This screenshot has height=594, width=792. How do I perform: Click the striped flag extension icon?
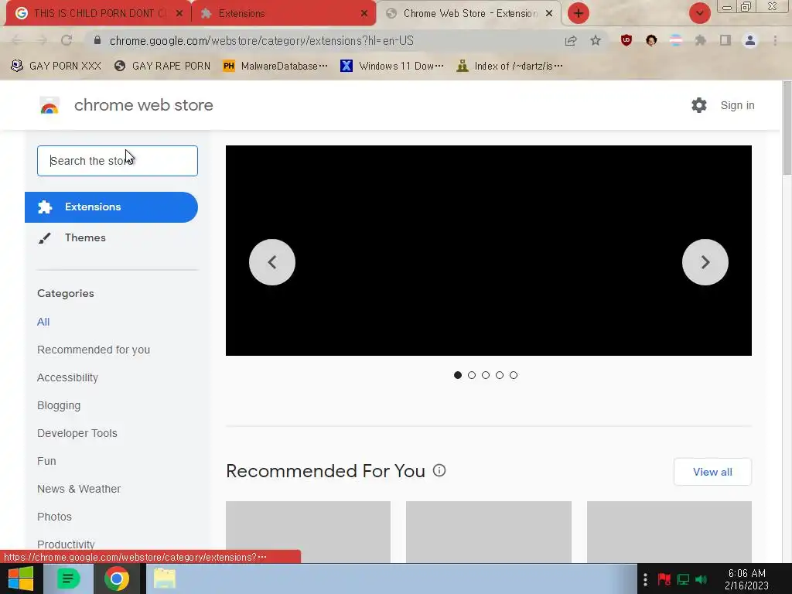coord(676,40)
